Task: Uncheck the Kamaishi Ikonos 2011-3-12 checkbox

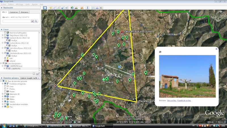Action: tap(5, 38)
